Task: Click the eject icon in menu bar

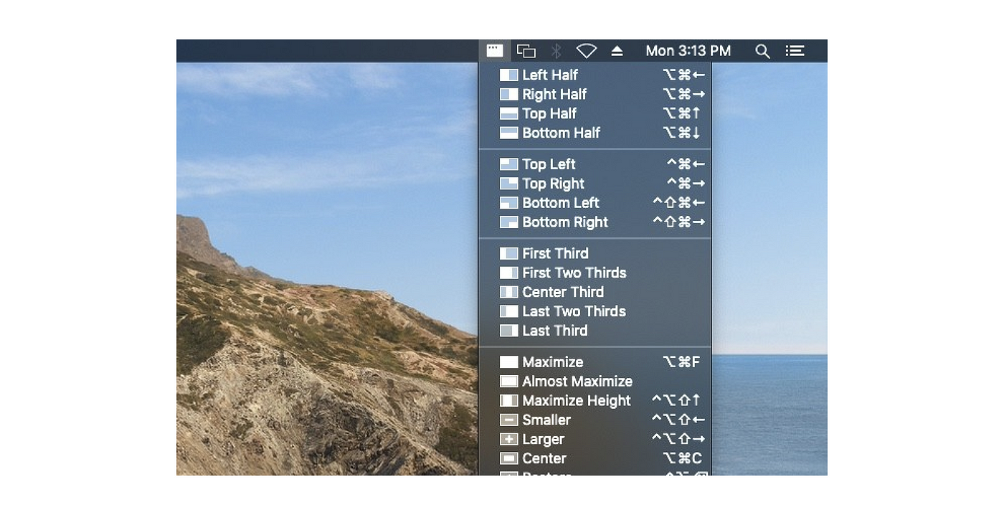Action: (617, 51)
